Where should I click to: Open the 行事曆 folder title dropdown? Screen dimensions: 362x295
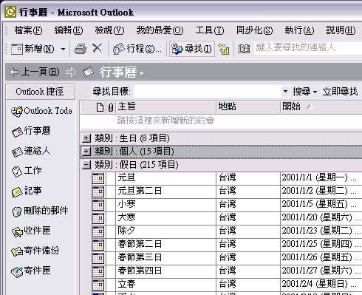coord(121,72)
